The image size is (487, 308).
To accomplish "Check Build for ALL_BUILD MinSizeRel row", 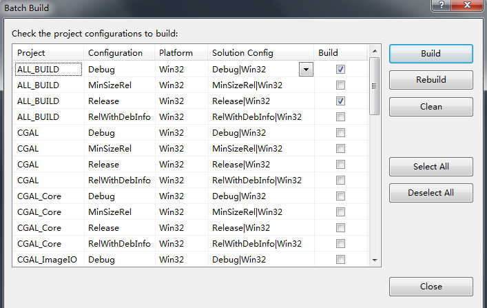I will click(x=340, y=85).
